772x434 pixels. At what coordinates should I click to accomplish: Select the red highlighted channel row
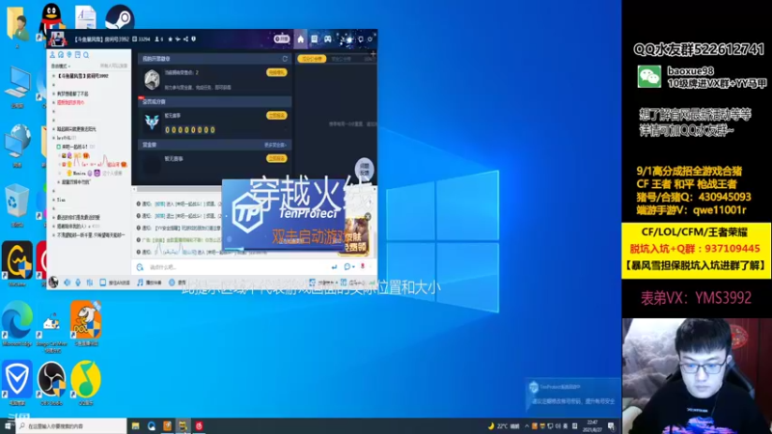tap(70, 102)
